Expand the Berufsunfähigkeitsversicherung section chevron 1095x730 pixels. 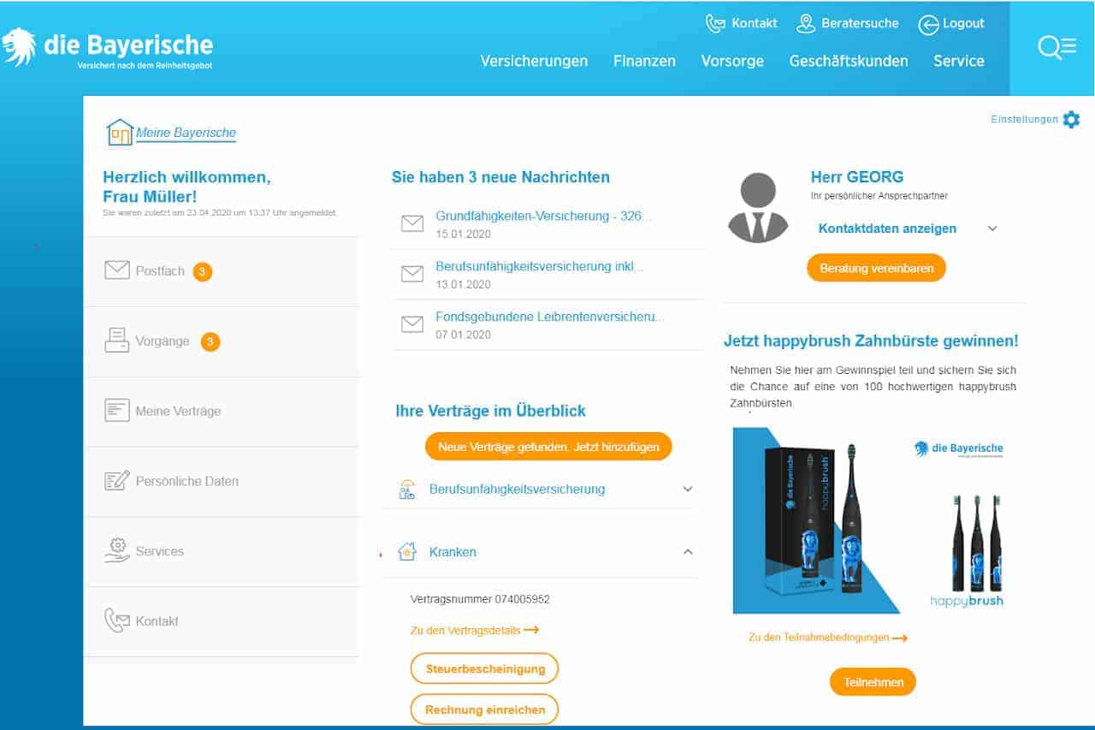[688, 489]
